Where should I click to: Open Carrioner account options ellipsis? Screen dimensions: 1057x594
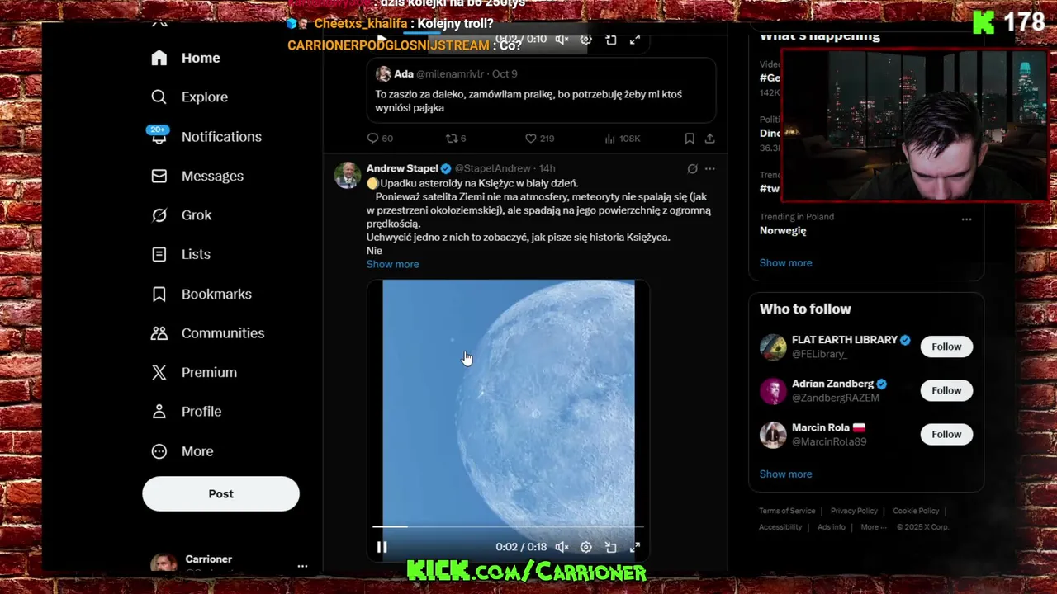click(x=302, y=566)
